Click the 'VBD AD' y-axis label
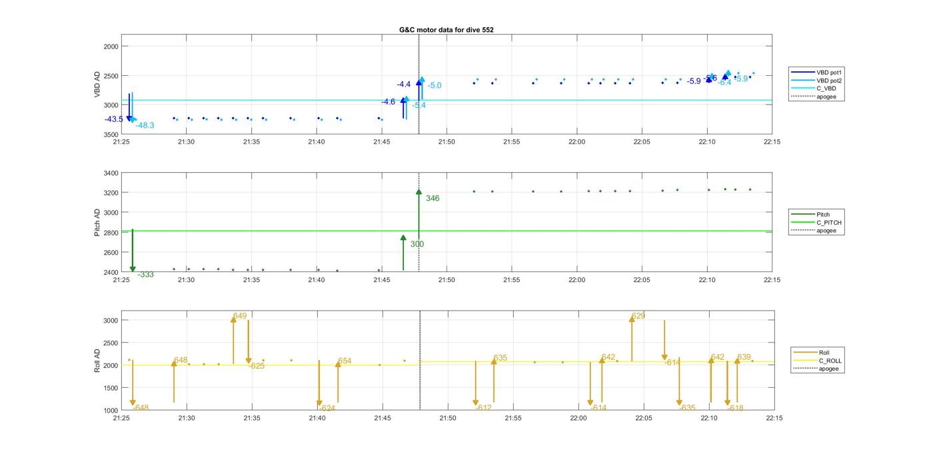The height and width of the screenshot is (461, 933). (97, 84)
